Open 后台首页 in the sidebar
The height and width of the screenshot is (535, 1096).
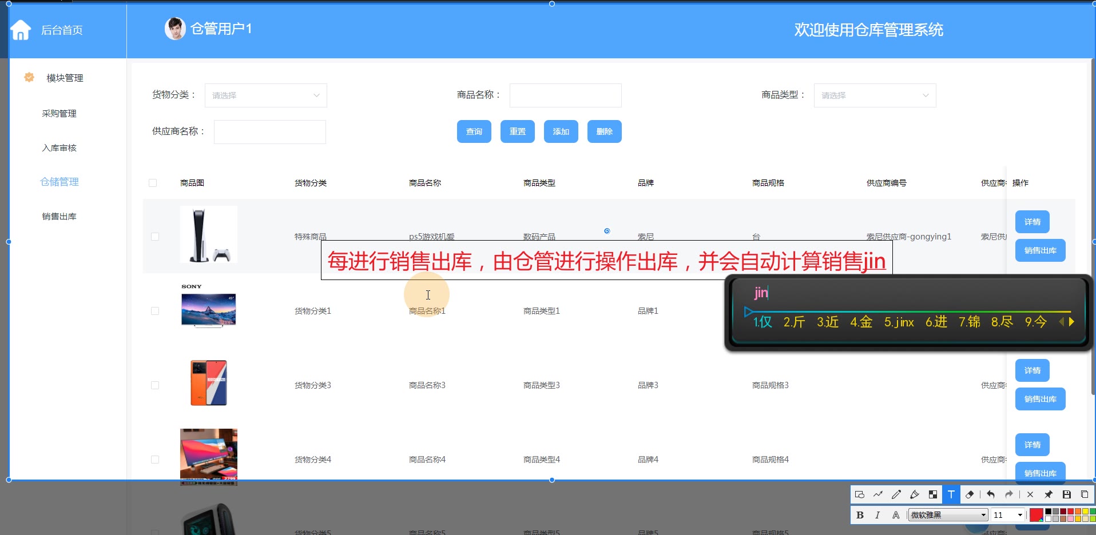coord(62,30)
